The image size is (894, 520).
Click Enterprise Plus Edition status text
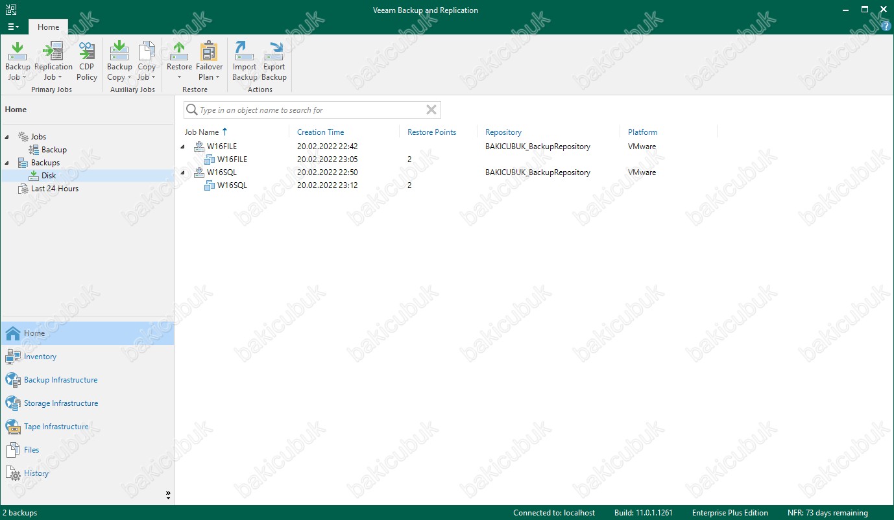pos(730,513)
